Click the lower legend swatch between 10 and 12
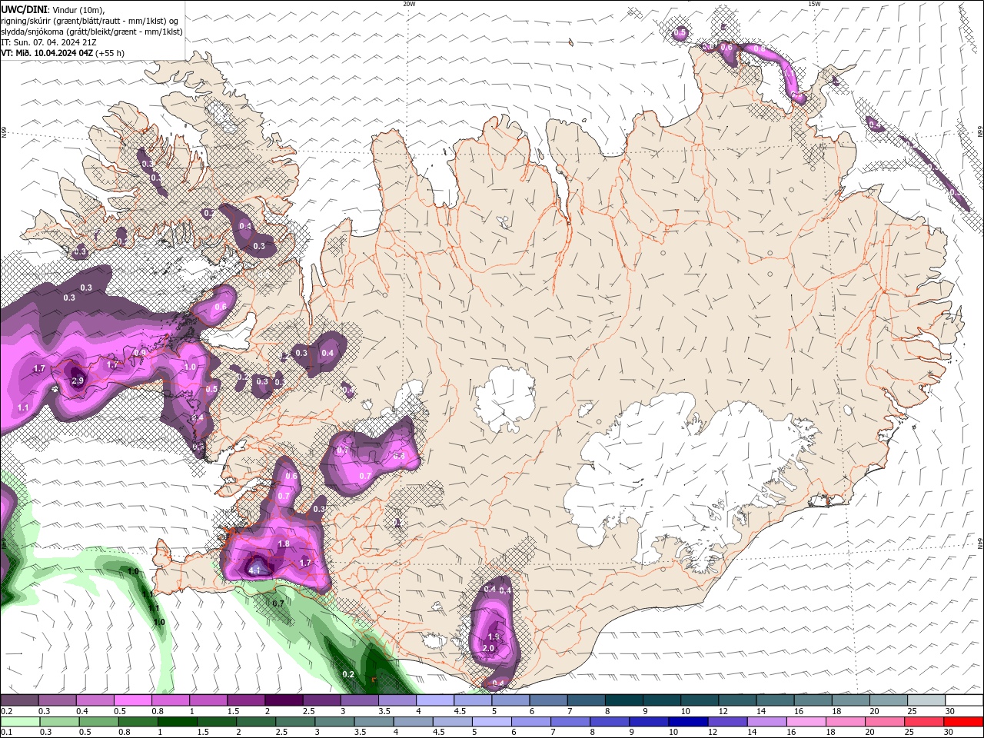Viewport: 984px width, 738px height. 688,722
